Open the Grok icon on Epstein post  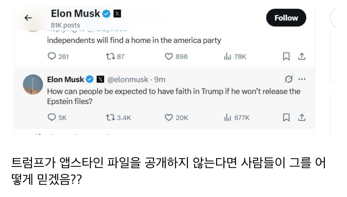pos(289,79)
